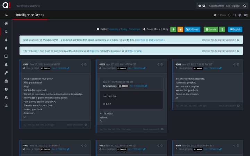Click the circle icon on post 4964 header

(x=238, y=64)
